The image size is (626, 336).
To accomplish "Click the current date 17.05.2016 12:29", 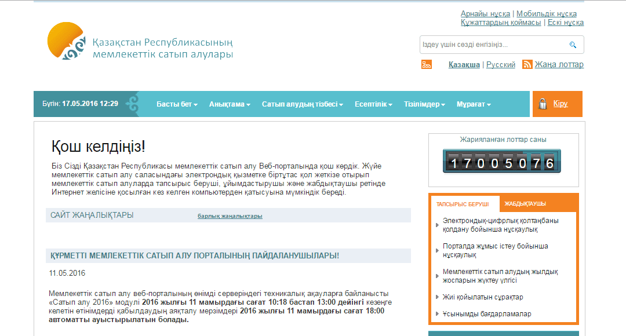I will click(x=90, y=104).
